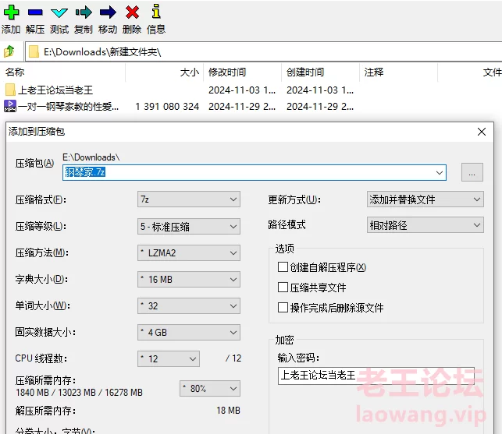Image resolution: width=502 pixels, height=434 pixels.
Task: Expand the 压缩等级 standard compression dropdown
Action: (188, 227)
